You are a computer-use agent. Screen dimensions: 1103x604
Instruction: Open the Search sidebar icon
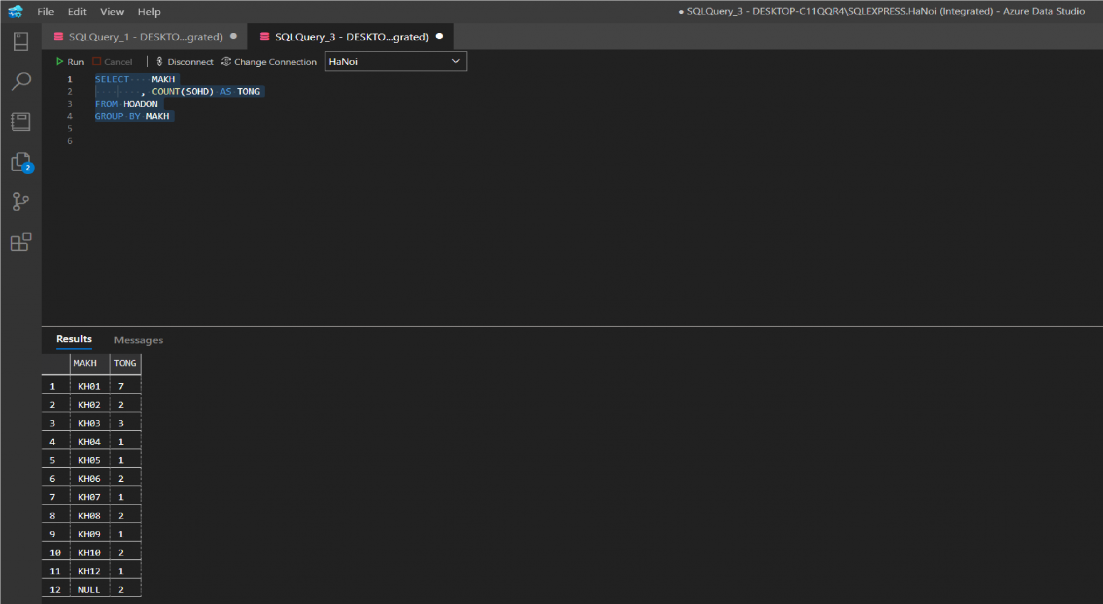tap(21, 81)
